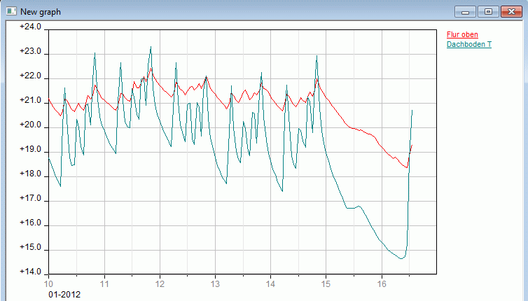
Task: Click the 'New graph' title bar text
Action: tap(39, 11)
